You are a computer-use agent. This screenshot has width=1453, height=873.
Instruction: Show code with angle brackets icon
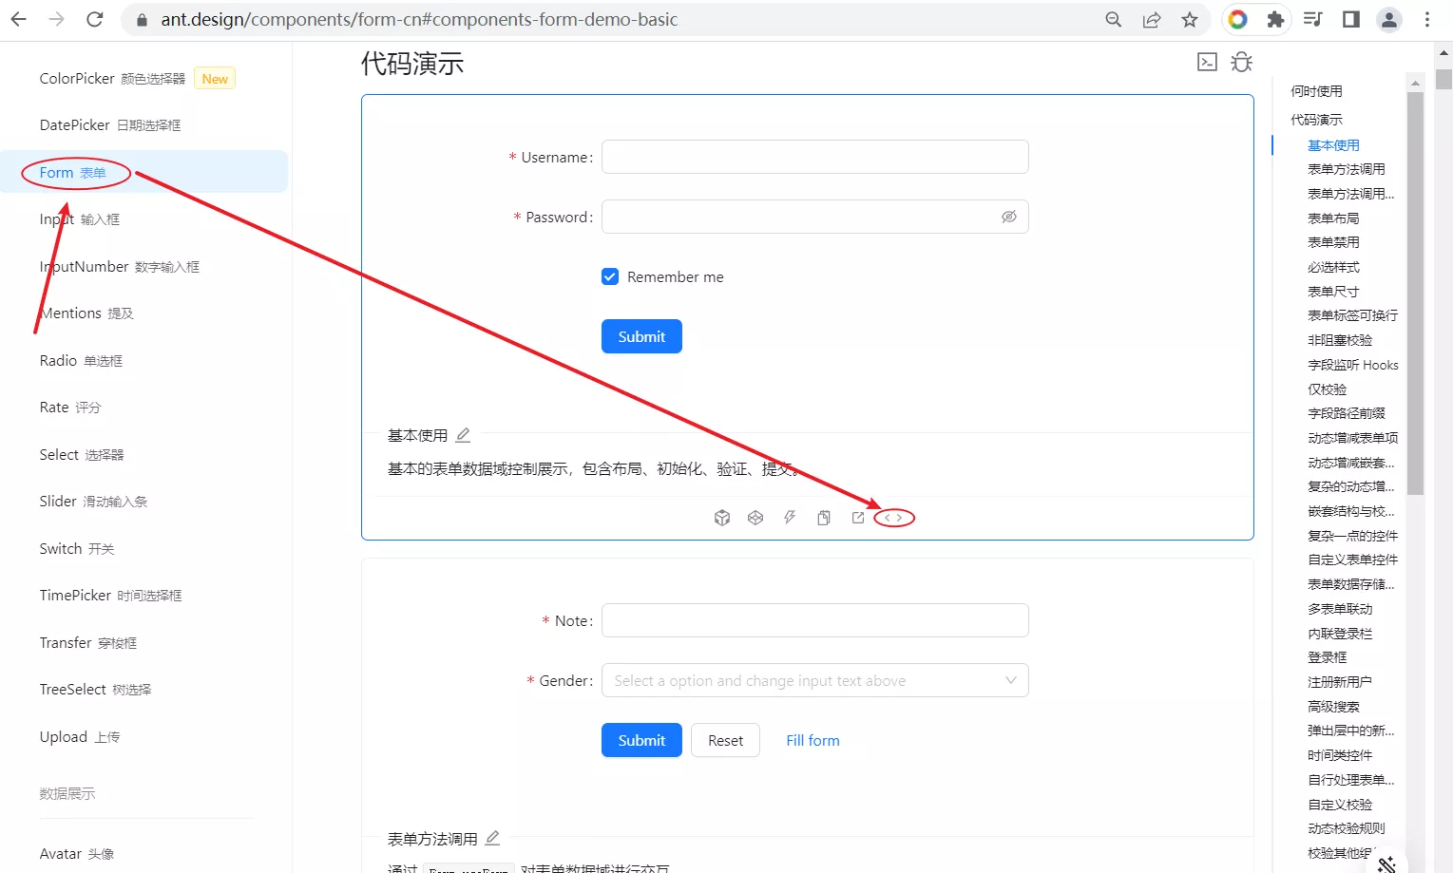tap(893, 518)
